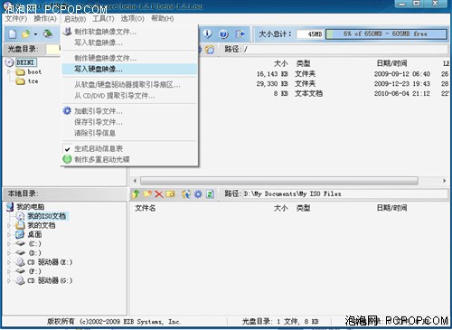Click the info icon in toolbar
This screenshot has height=330, width=452.
point(207,33)
